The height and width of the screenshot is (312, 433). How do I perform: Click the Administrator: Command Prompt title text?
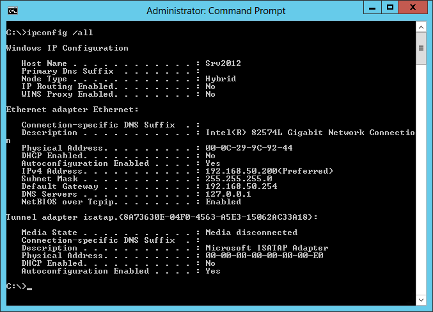click(x=216, y=11)
